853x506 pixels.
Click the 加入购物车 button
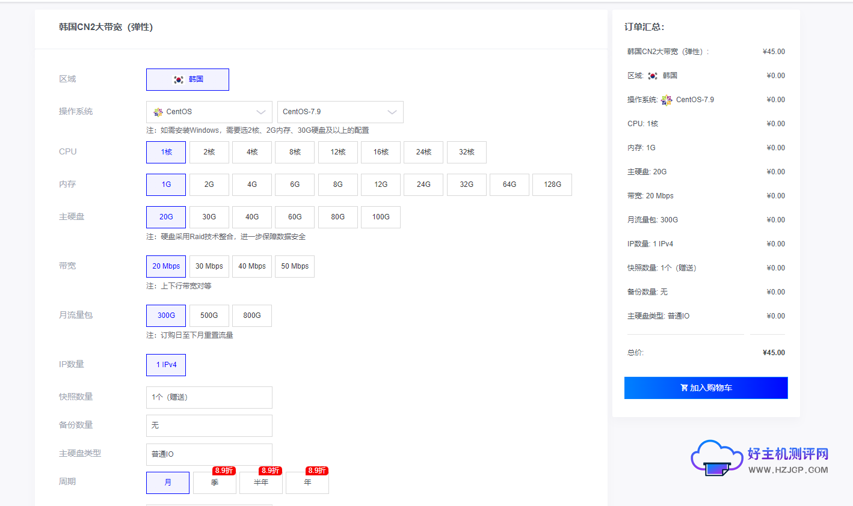coord(705,388)
